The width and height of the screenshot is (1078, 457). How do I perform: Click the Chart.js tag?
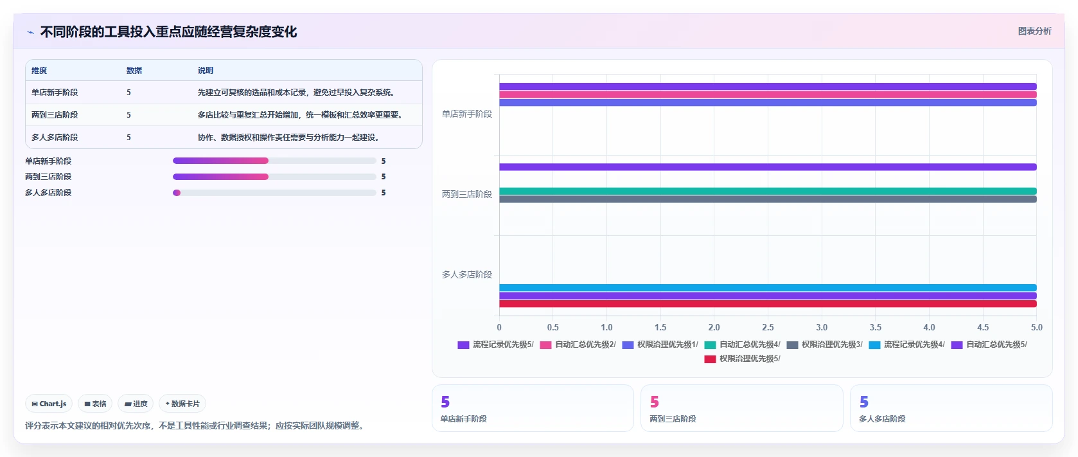pyautogui.click(x=49, y=404)
